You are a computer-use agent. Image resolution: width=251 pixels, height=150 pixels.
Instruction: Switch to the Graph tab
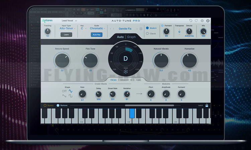click(x=132, y=37)
